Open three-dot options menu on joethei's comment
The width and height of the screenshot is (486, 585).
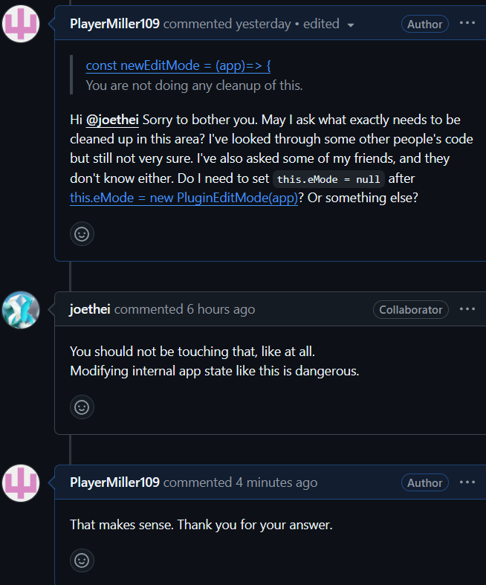(x=467, y=309)
